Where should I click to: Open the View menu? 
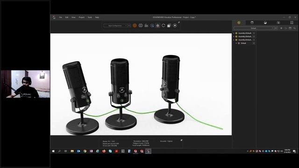73,17
